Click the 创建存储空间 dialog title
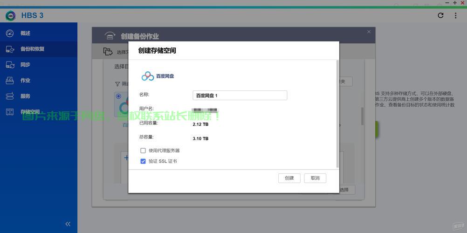The width and height of the screenshot is (467, 233). point(157,50)
